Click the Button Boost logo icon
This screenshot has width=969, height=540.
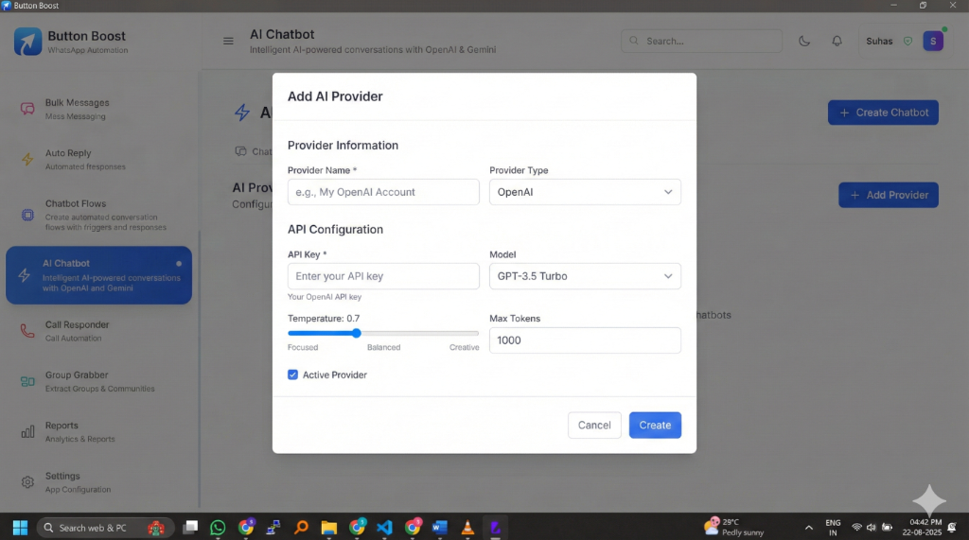27,42
